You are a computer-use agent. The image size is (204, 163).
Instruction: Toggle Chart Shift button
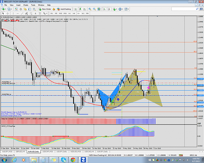pyautogui.click(x=109, y=9)
